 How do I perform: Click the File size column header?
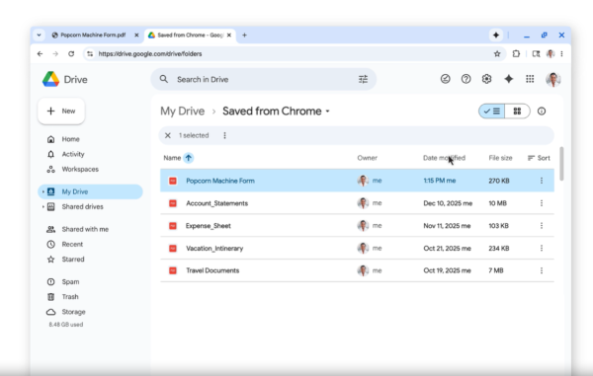[x=500, y=158]
